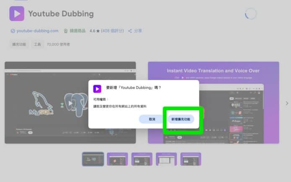Screen dimensions: 291x182
Task: Select the fourth screenshot thumbnail
Action: pos(166,159)
